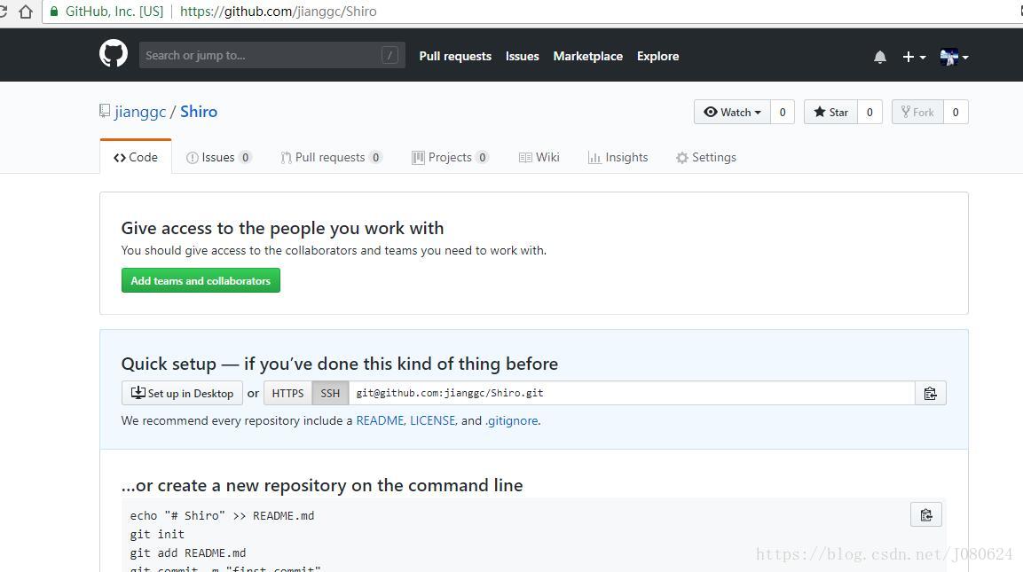Open the Settings tab

[706, 157]
